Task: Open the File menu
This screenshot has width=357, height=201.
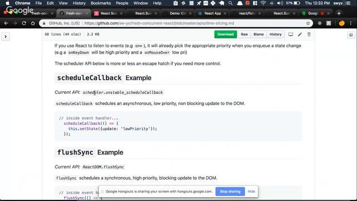Action: (x=38, y=3)
